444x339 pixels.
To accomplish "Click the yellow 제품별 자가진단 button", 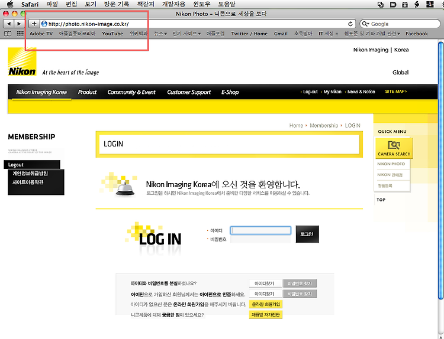I will (266, 315).
